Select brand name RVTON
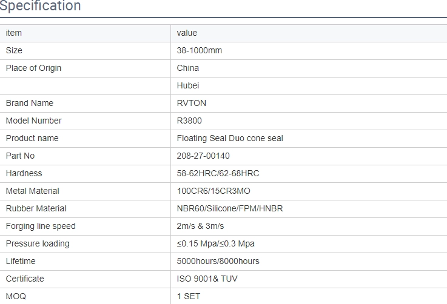 [191, 103]
